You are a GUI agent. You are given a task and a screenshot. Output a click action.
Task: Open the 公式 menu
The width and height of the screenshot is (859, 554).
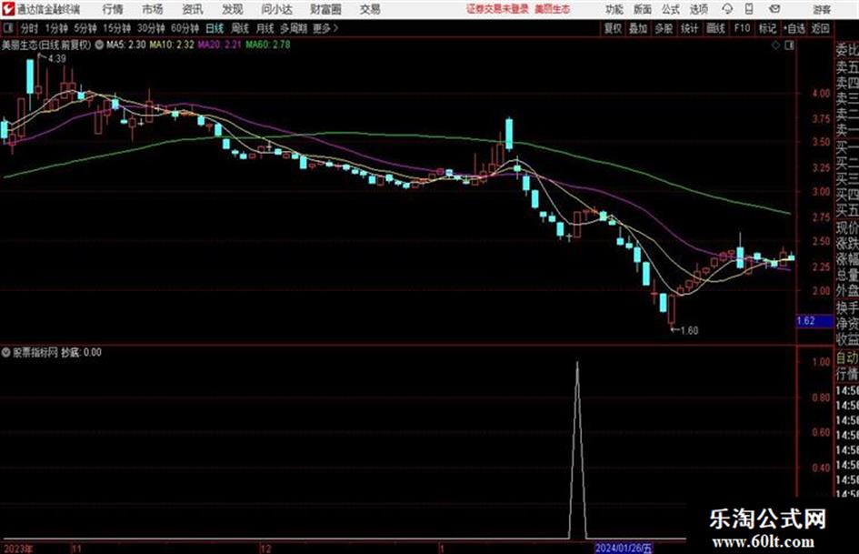[x=671, y=9]
